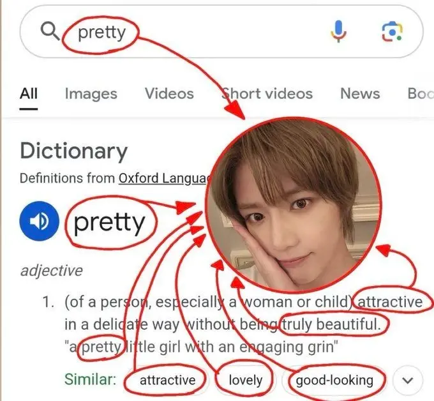Select the All search tab

[x=29, y=94]
